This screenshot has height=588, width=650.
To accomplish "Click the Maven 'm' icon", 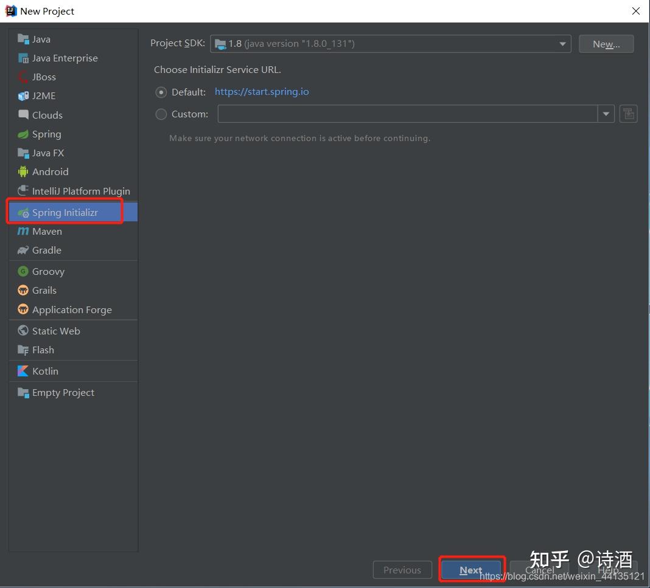I will coord(23,232).
